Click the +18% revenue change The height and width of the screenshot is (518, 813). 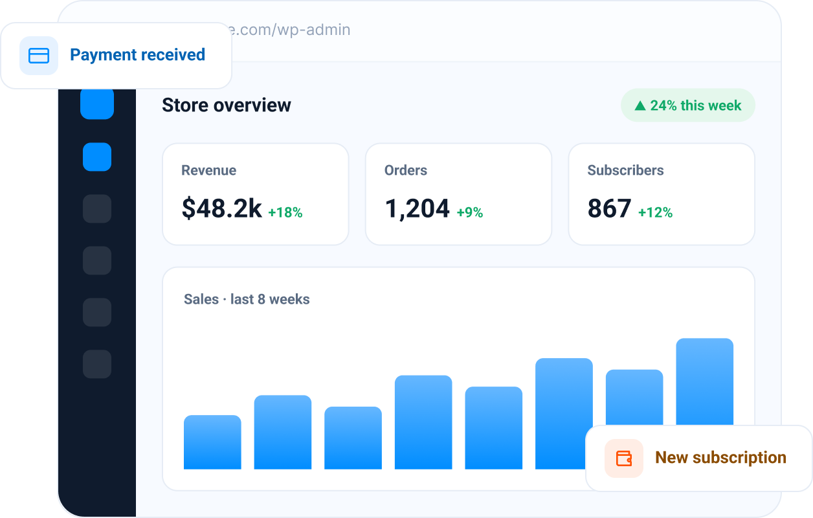(x=285, y=212)
